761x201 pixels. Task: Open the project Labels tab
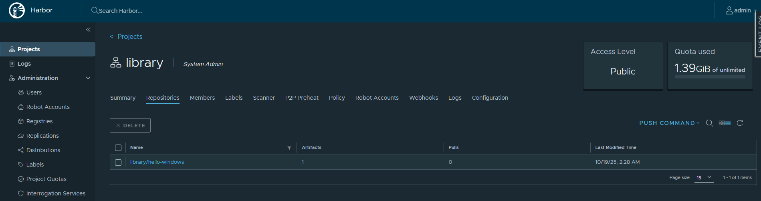(x=234, y=98)
